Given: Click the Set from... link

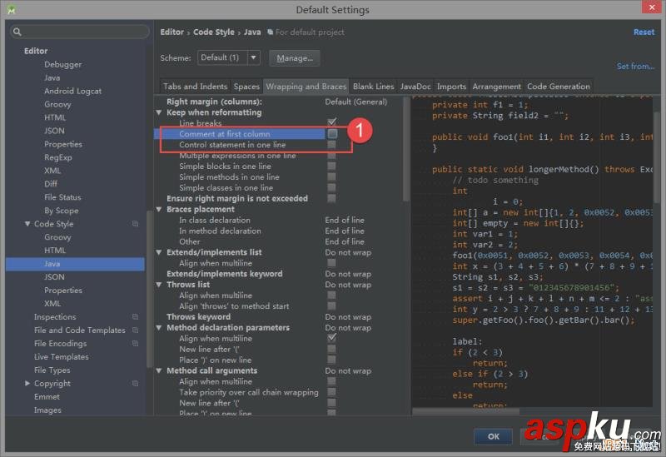Looking at the screenshot, I should [x=635, y=67].
